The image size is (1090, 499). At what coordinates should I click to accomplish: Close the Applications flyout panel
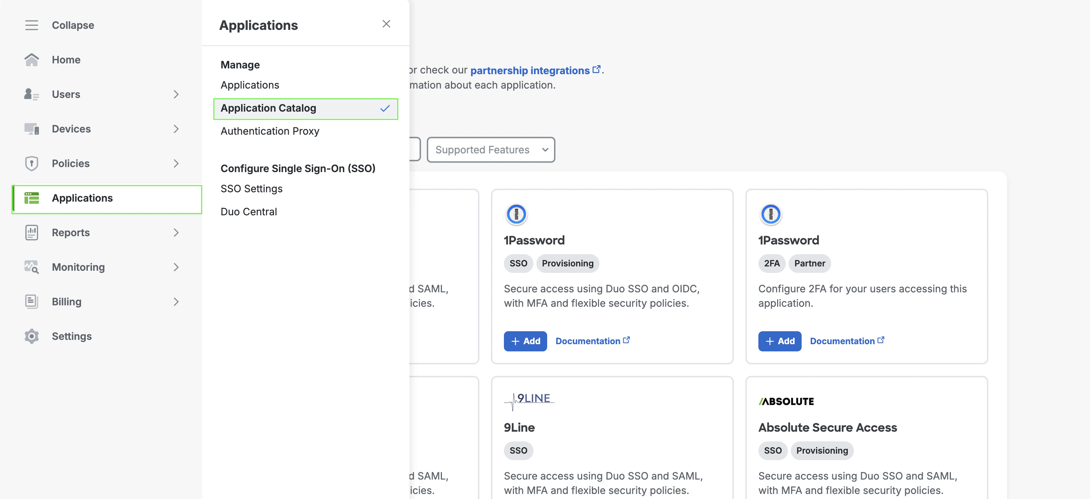(x=386, y=24)
